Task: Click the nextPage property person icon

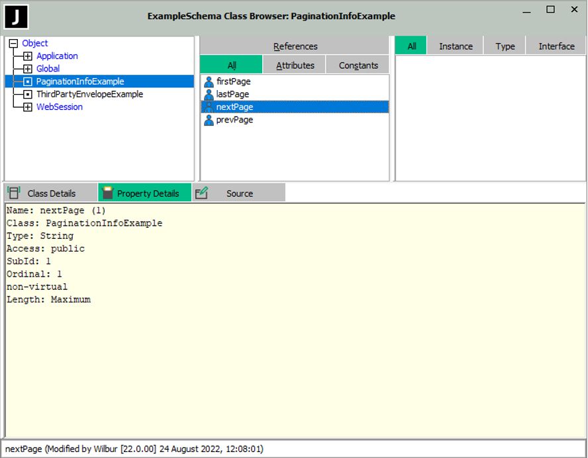Action: [x=209, y=107]
